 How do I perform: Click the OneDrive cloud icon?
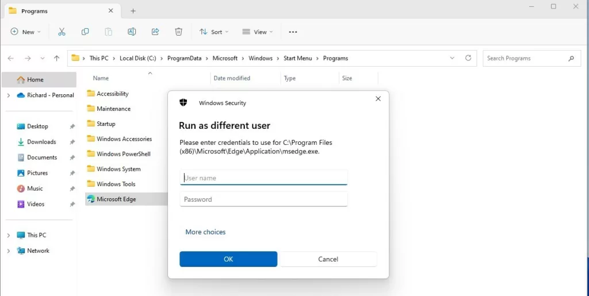pyautogui.click(x=21, y=95)
